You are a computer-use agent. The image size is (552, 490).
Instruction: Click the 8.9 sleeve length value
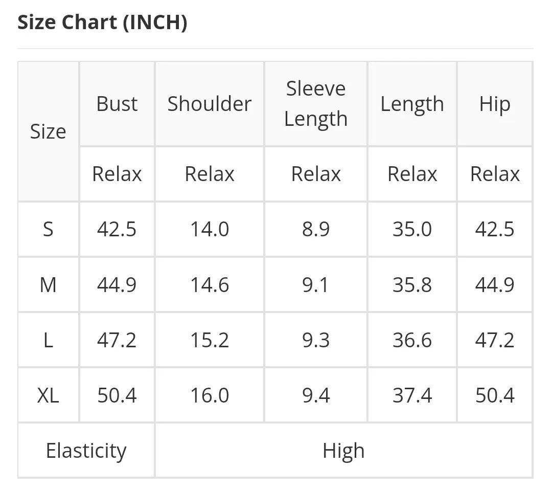316,229
